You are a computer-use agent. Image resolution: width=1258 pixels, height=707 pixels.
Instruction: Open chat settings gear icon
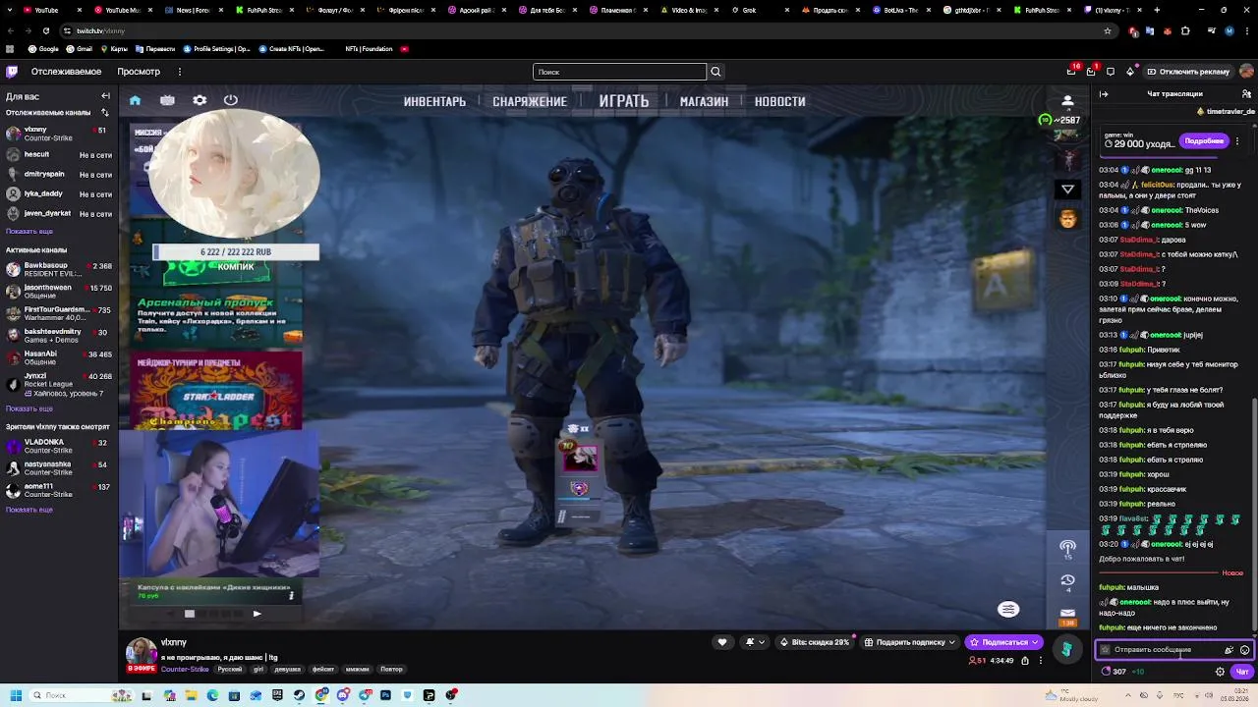tap(1220, 672)
